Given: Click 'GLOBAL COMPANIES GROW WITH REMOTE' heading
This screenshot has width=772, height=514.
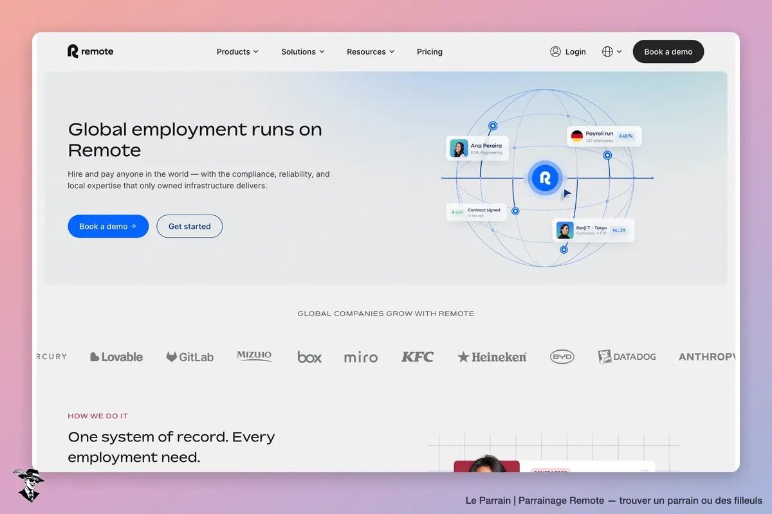Looking at the screenshot, I should click(x=386, y=314).
